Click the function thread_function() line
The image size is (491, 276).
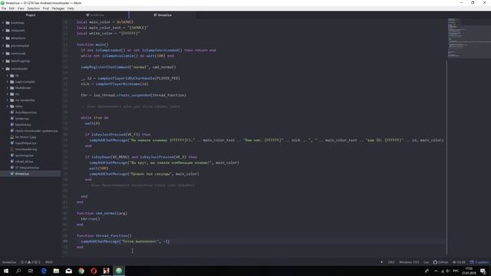(x=104, y=235)
